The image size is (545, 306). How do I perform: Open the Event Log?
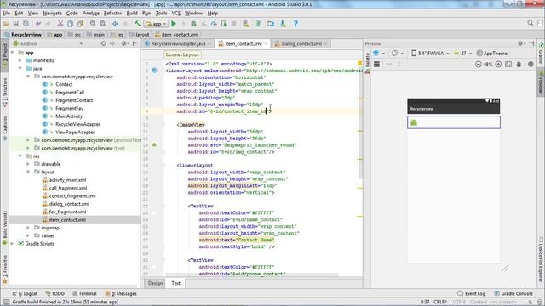[471, 293]
